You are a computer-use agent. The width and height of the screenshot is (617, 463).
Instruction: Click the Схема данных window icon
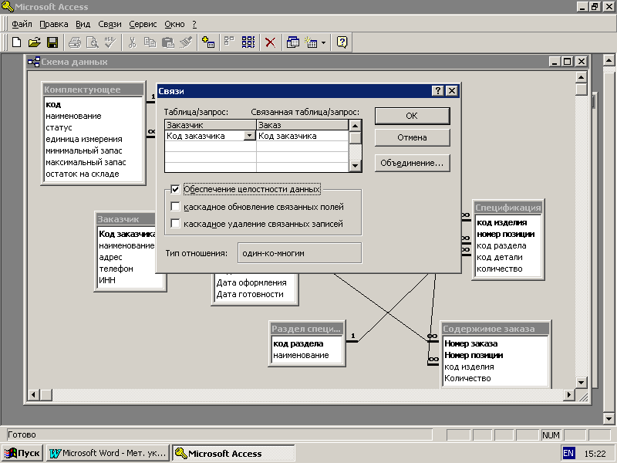coord(34,62)
